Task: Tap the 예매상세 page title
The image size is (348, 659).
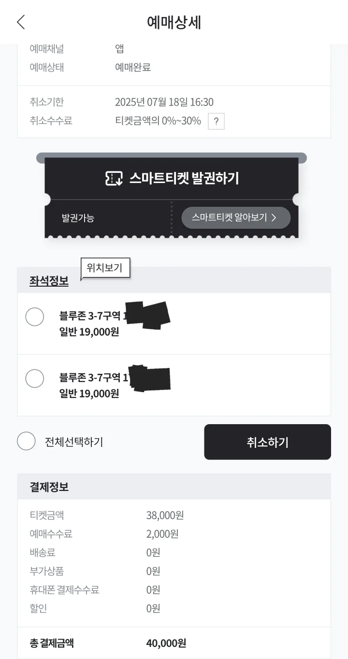Action: pos(174,22)
